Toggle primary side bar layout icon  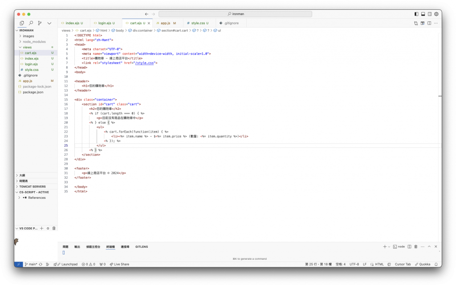click(416, 14)
